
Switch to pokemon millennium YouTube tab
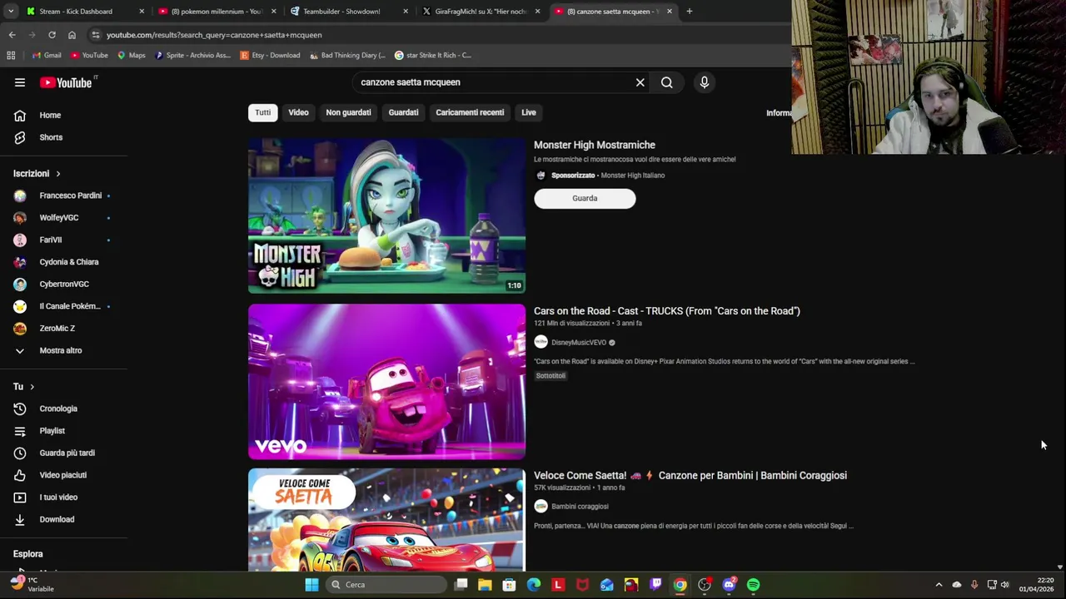click(x=217, y=12)
